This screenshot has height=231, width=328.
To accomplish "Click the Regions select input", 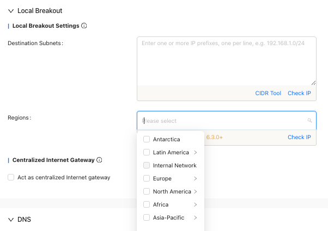I will pos(227,121).
